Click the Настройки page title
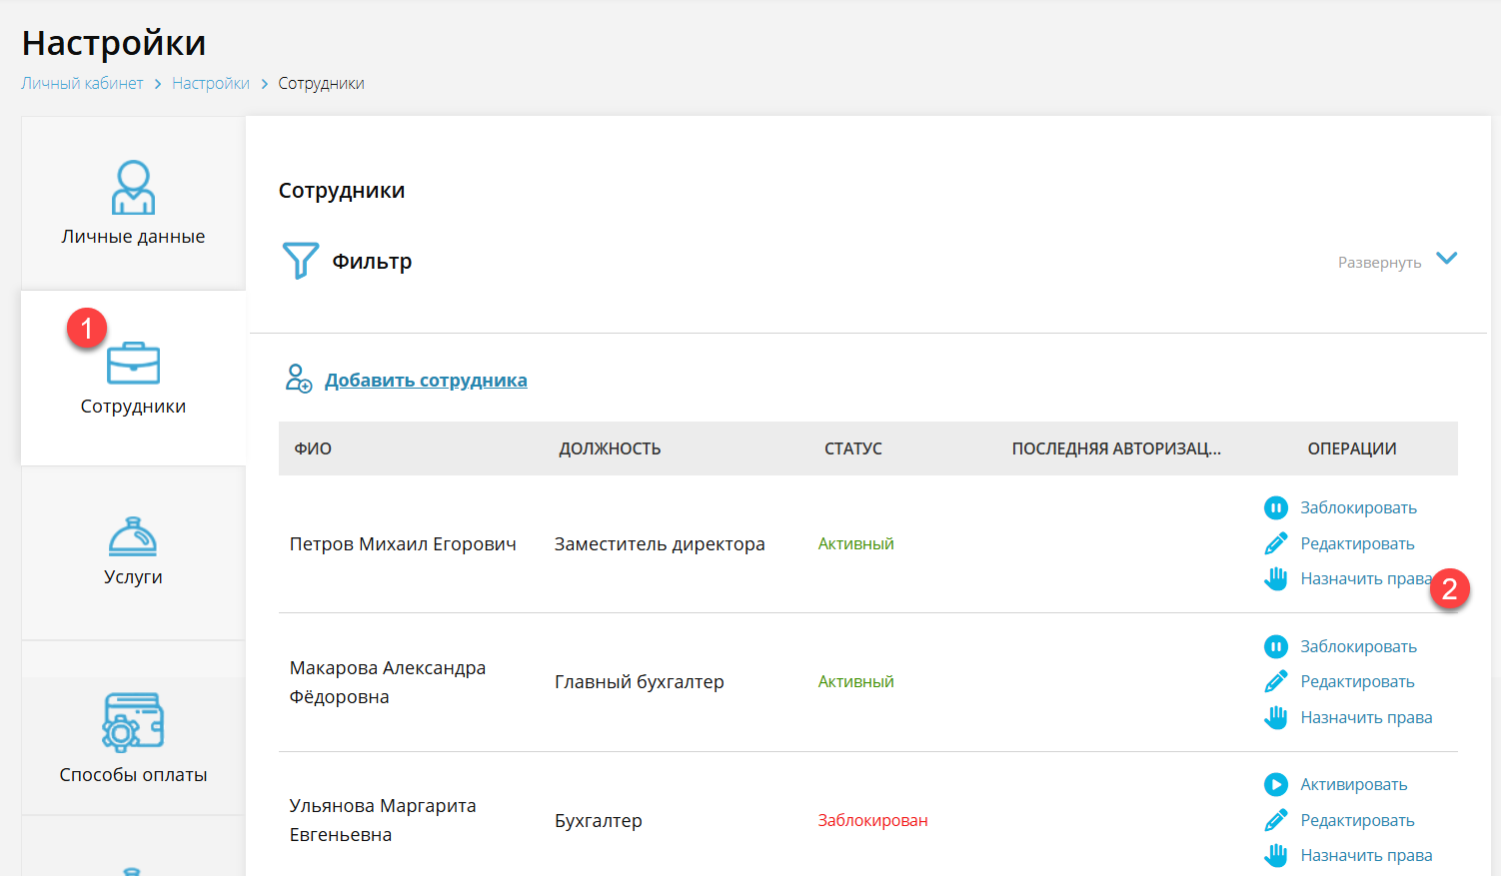1501x876 pixels. coord(114,43)
